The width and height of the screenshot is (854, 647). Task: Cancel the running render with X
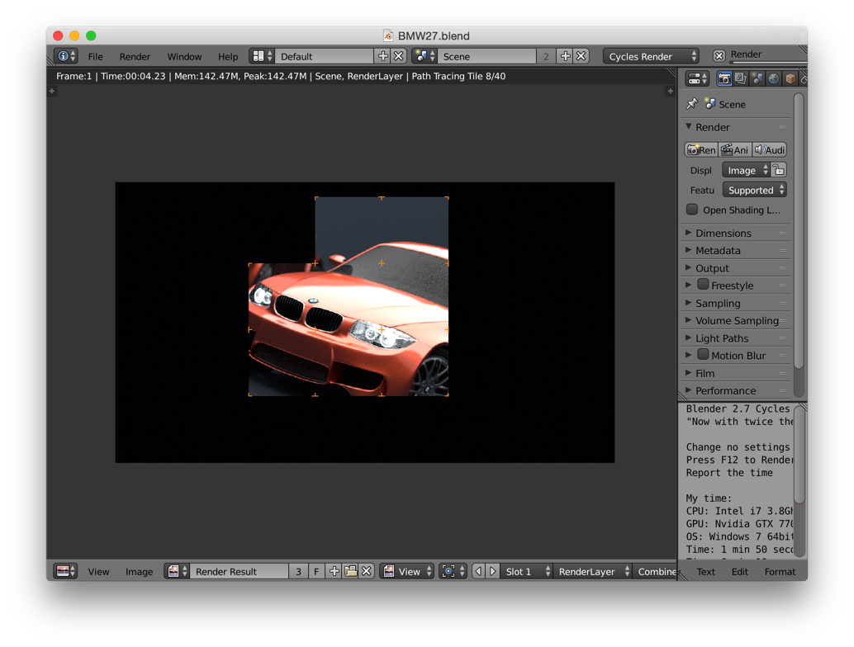coord(719,55)
